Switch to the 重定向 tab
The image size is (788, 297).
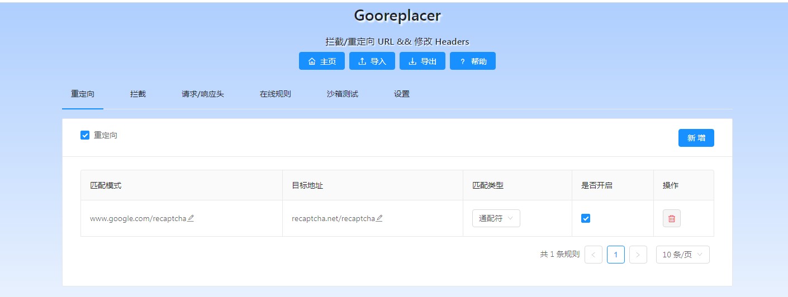point(83,94)
